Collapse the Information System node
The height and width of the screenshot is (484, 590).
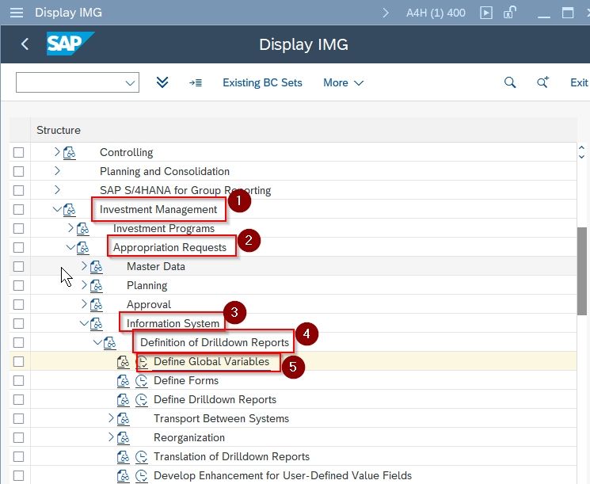(84, 323)
